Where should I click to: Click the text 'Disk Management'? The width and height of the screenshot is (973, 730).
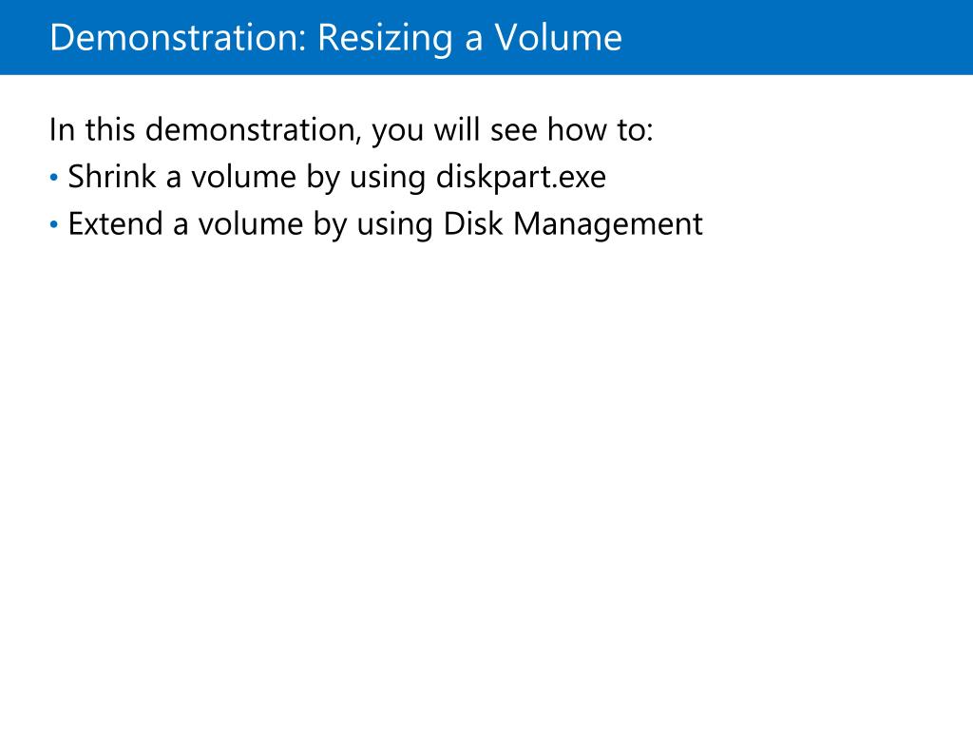[573, 224]
